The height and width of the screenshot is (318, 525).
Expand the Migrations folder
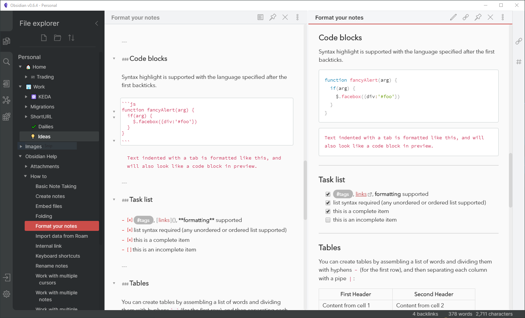(26, 107)
